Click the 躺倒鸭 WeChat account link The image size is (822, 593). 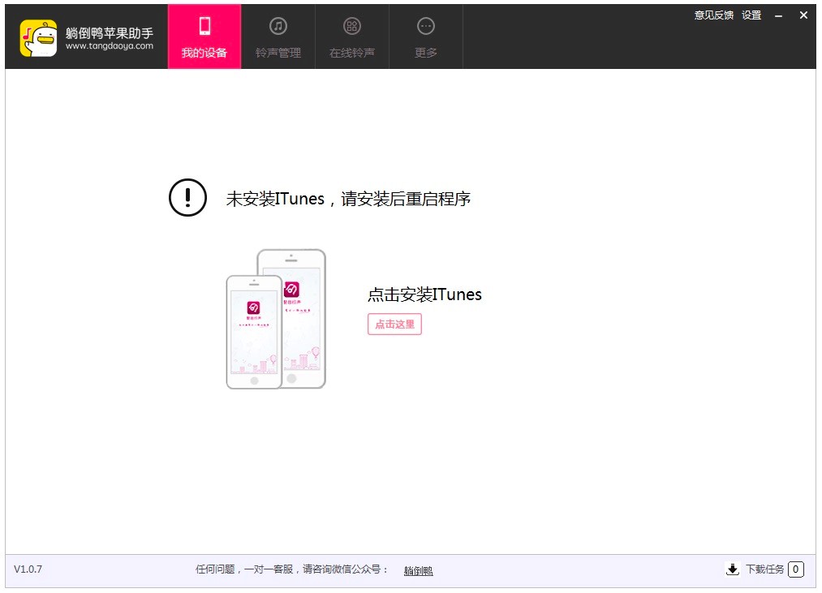419,570
